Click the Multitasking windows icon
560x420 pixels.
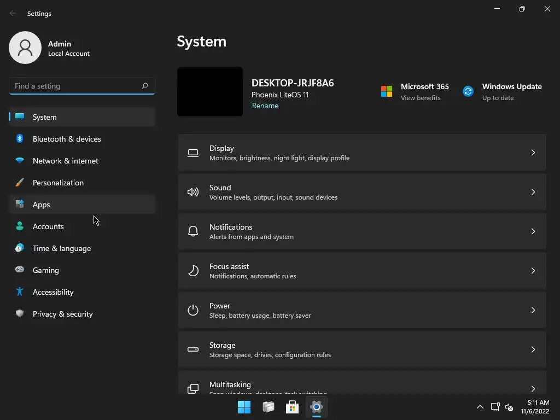(193, 389)
